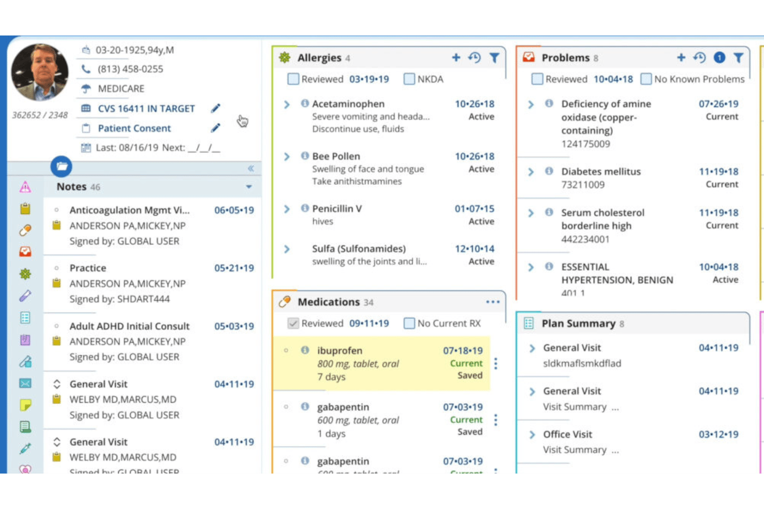Expand Deficiency of amine oxidase problem

531,104
